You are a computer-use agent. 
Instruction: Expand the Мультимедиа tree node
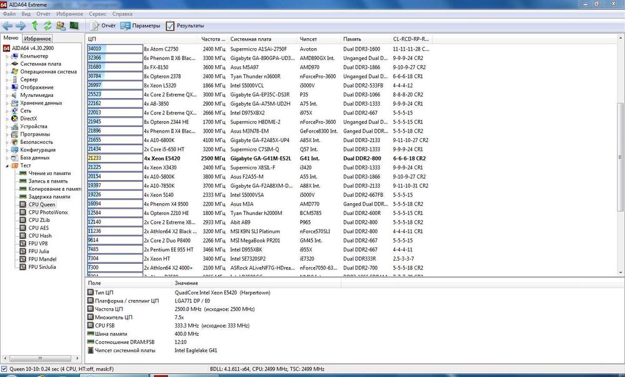tap(7, 96)
